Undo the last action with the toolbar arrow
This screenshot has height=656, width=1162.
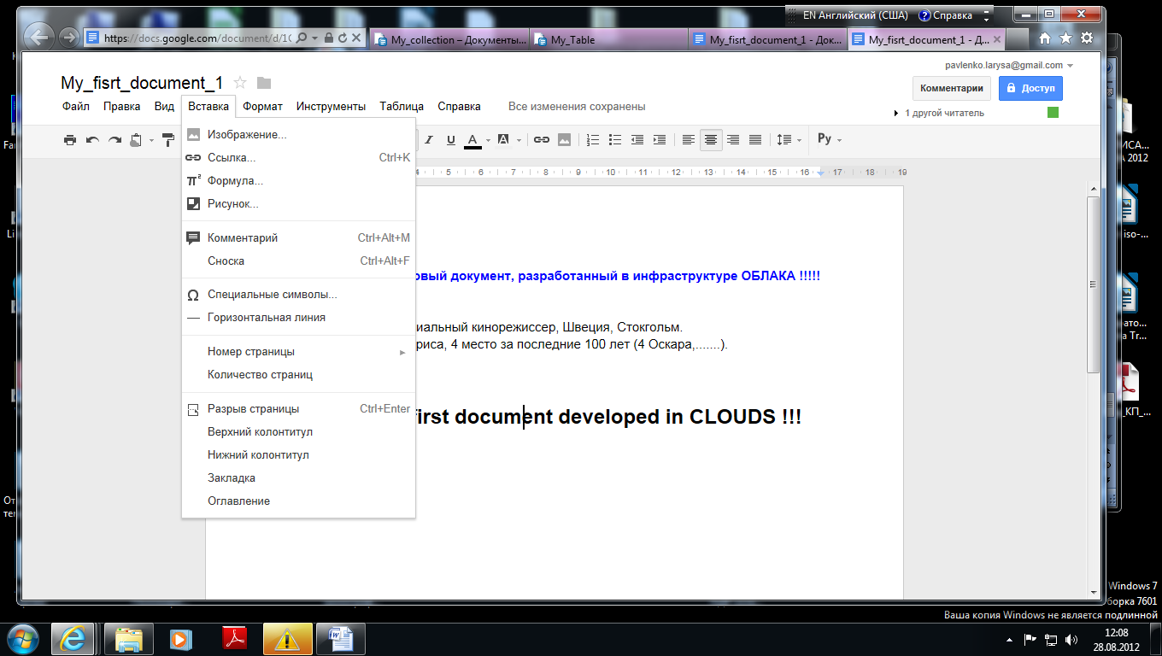coord(92,139)
